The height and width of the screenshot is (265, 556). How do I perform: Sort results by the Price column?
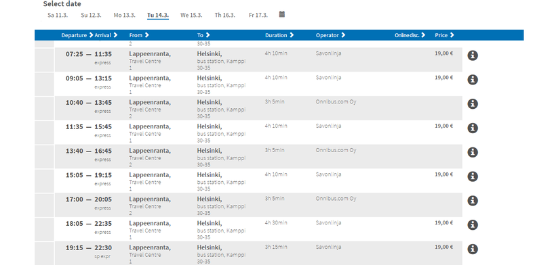pos(444,35)
